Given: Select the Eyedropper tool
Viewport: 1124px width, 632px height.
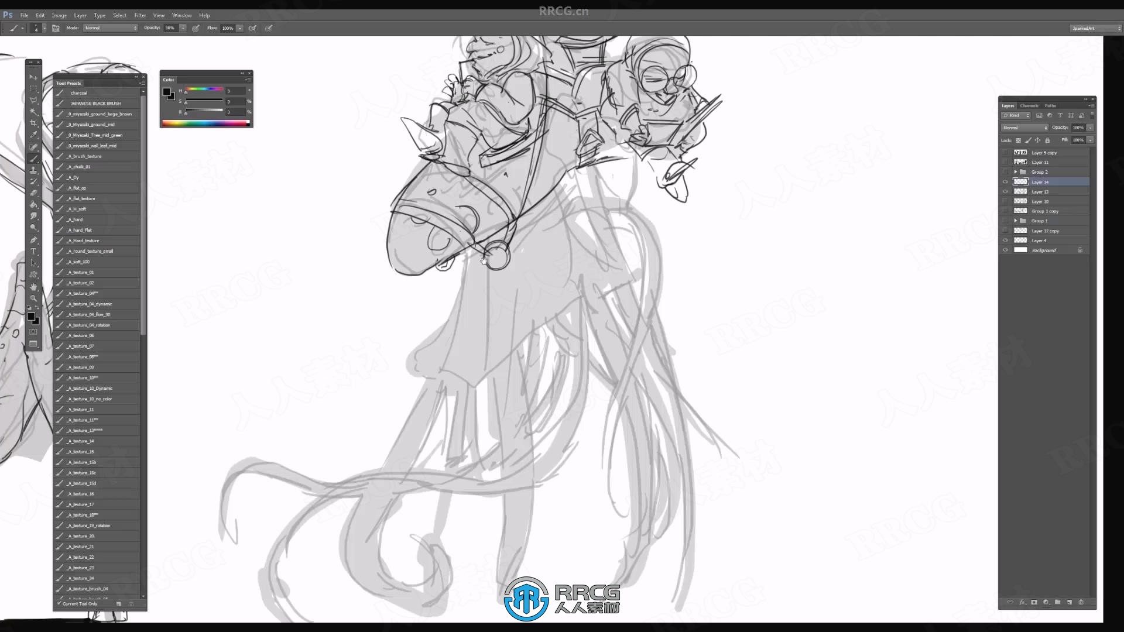Looking at the screenshot, I should (33, 135).
